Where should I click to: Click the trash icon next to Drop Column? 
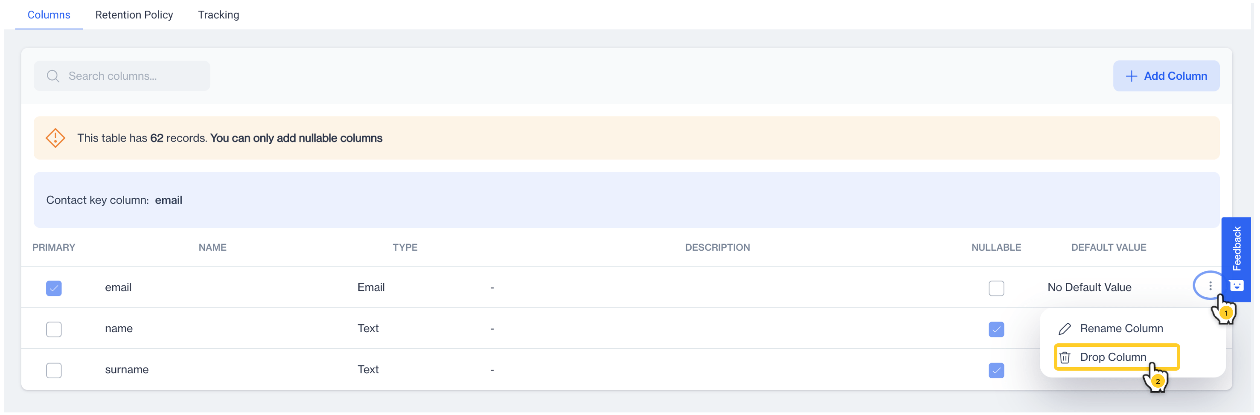[1065, 357]
